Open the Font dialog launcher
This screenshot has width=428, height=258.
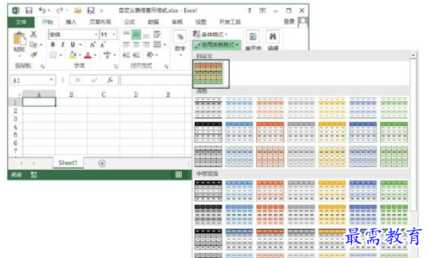(x=116, y=66)
